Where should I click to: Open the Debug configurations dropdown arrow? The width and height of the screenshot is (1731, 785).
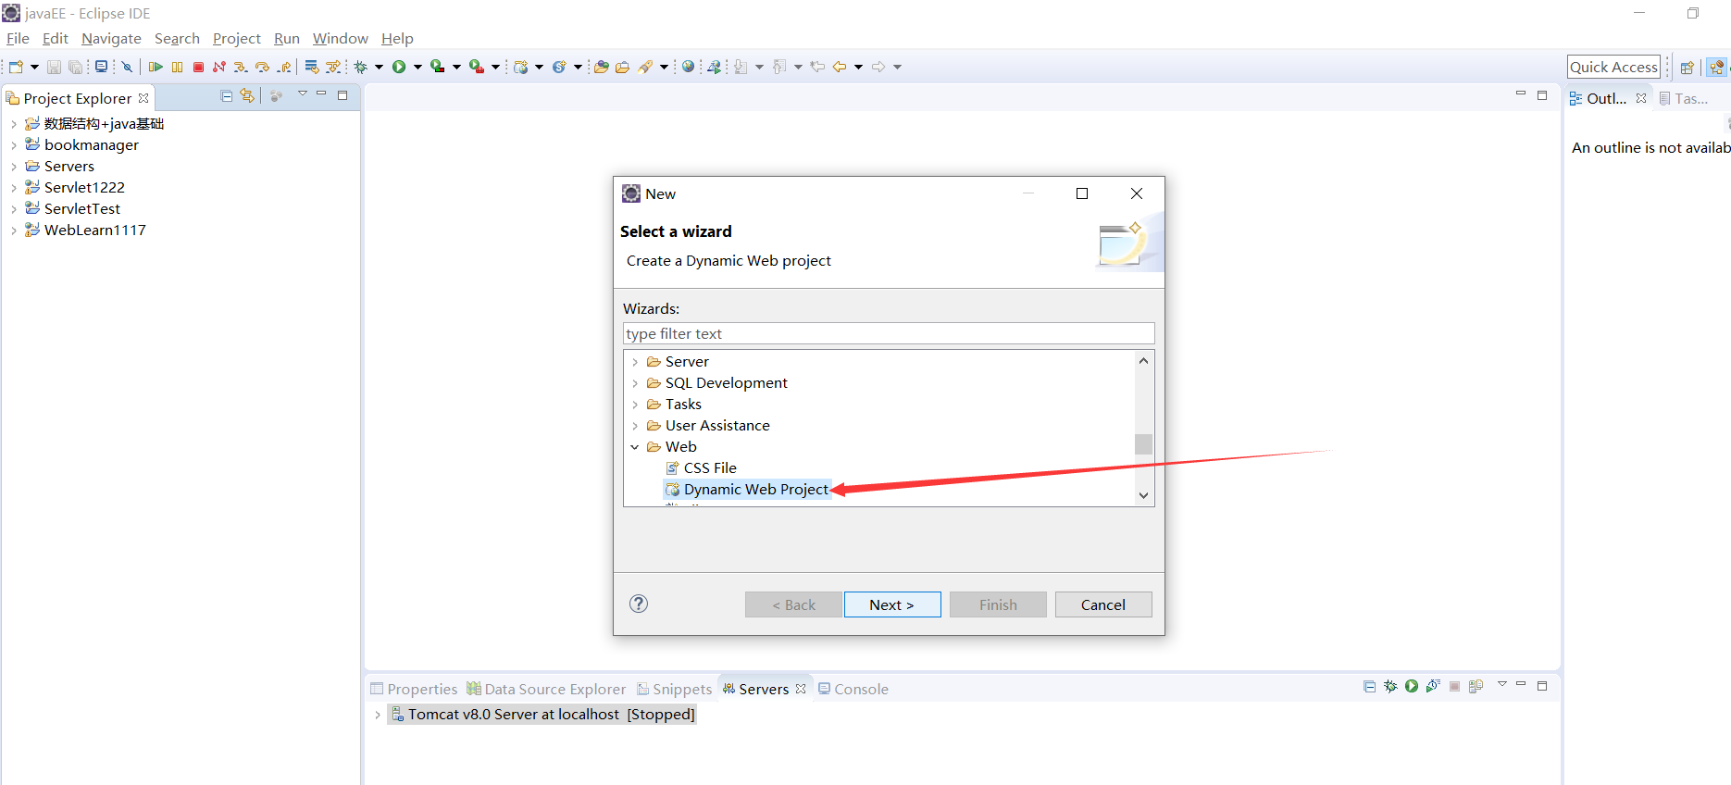click(379, 67)
